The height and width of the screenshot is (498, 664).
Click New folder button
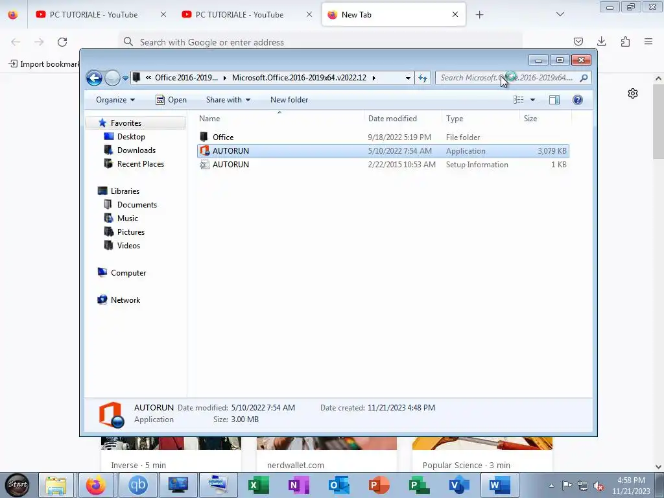(289, 100)
